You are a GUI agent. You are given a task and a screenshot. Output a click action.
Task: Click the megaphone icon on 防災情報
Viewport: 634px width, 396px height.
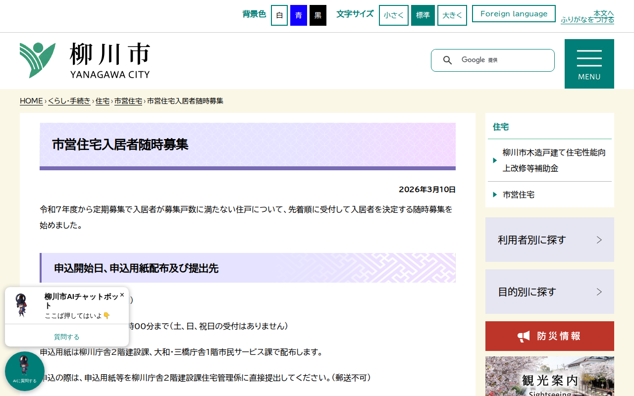tap(524, 336)
